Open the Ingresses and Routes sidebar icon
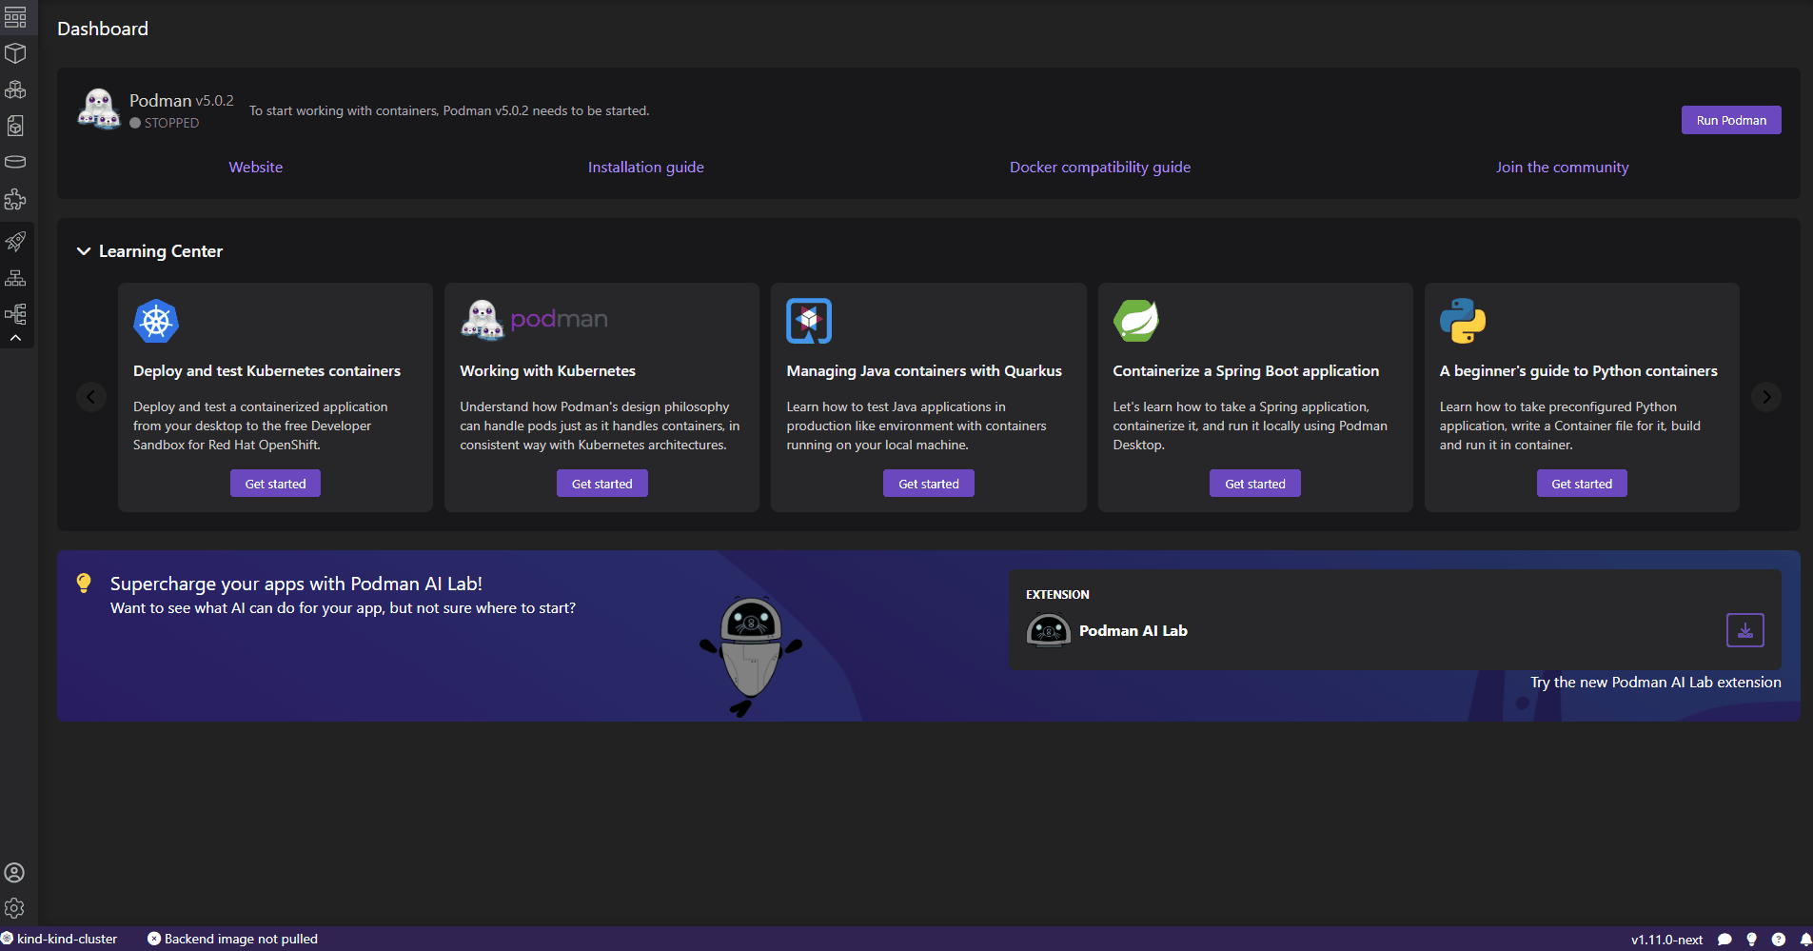1813x951 pixels. (x=15, y=314)
